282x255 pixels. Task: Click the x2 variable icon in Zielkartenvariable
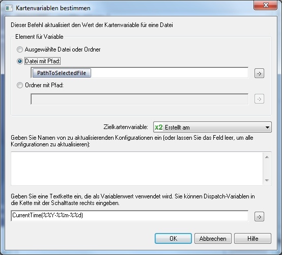point(159,127)
